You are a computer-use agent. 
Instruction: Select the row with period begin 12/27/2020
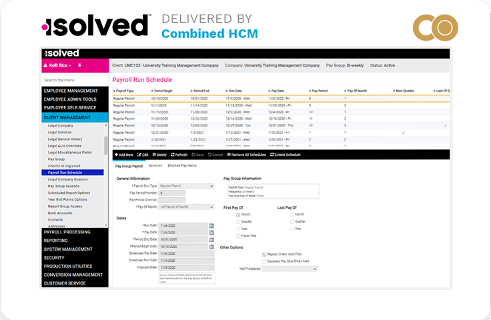click(281, 133)
